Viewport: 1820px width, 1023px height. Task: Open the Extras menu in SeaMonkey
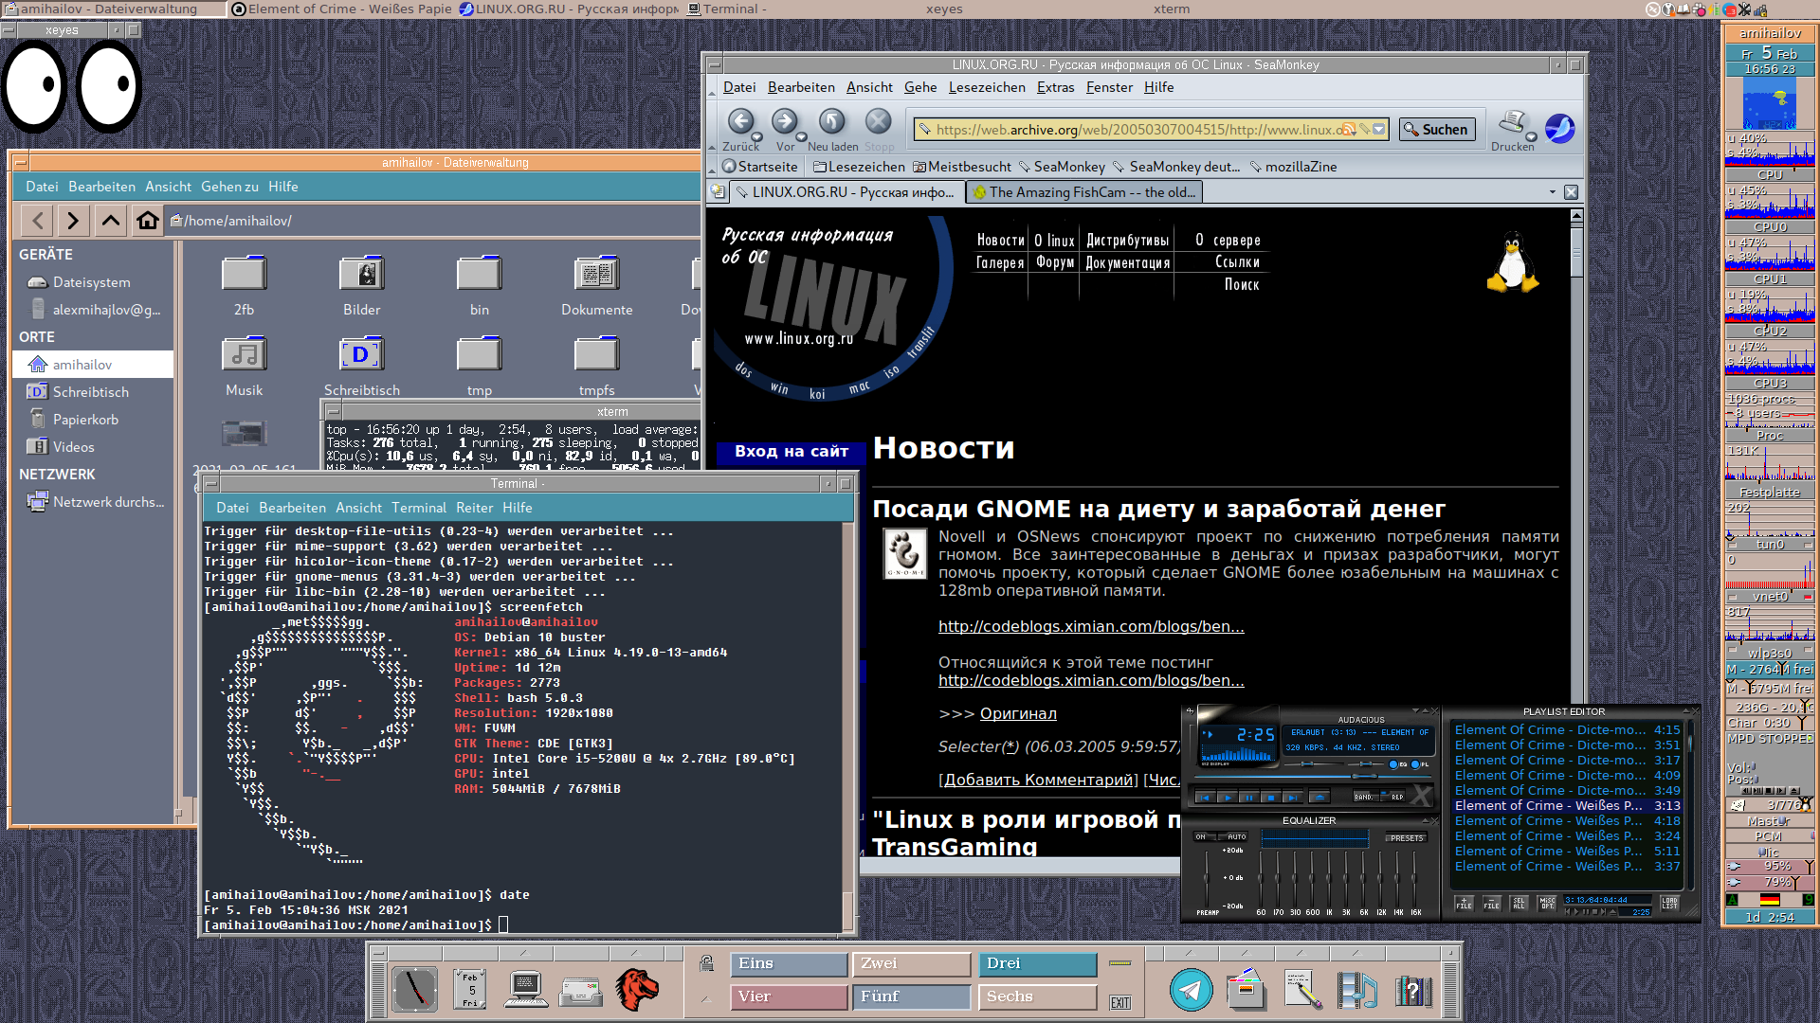[x=1055, y=87]
